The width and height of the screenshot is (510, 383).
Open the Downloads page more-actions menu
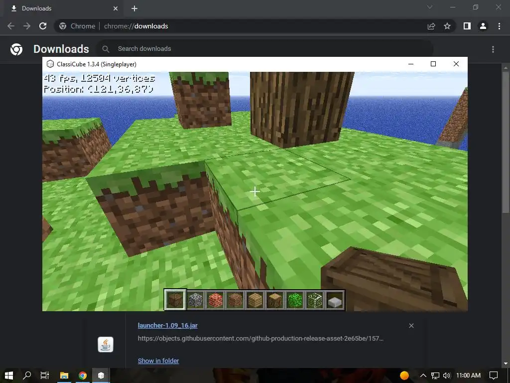(x=493, y=49)
